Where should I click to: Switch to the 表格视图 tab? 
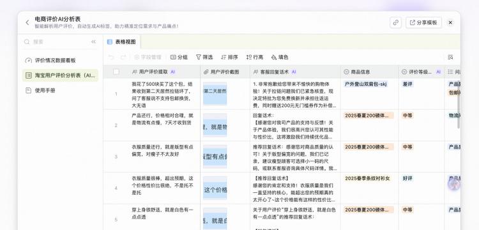[121, 42]
